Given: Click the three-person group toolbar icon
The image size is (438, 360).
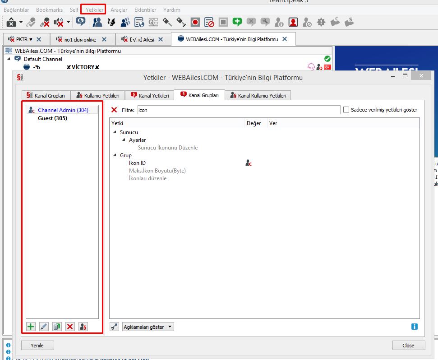Looking at the screenshot, I should (x=125, y=22).
